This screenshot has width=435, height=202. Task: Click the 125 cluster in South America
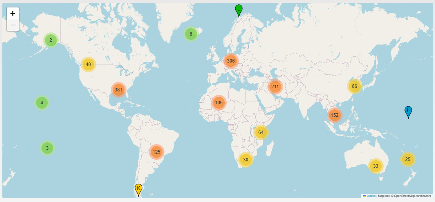click(x=157, y=152)
